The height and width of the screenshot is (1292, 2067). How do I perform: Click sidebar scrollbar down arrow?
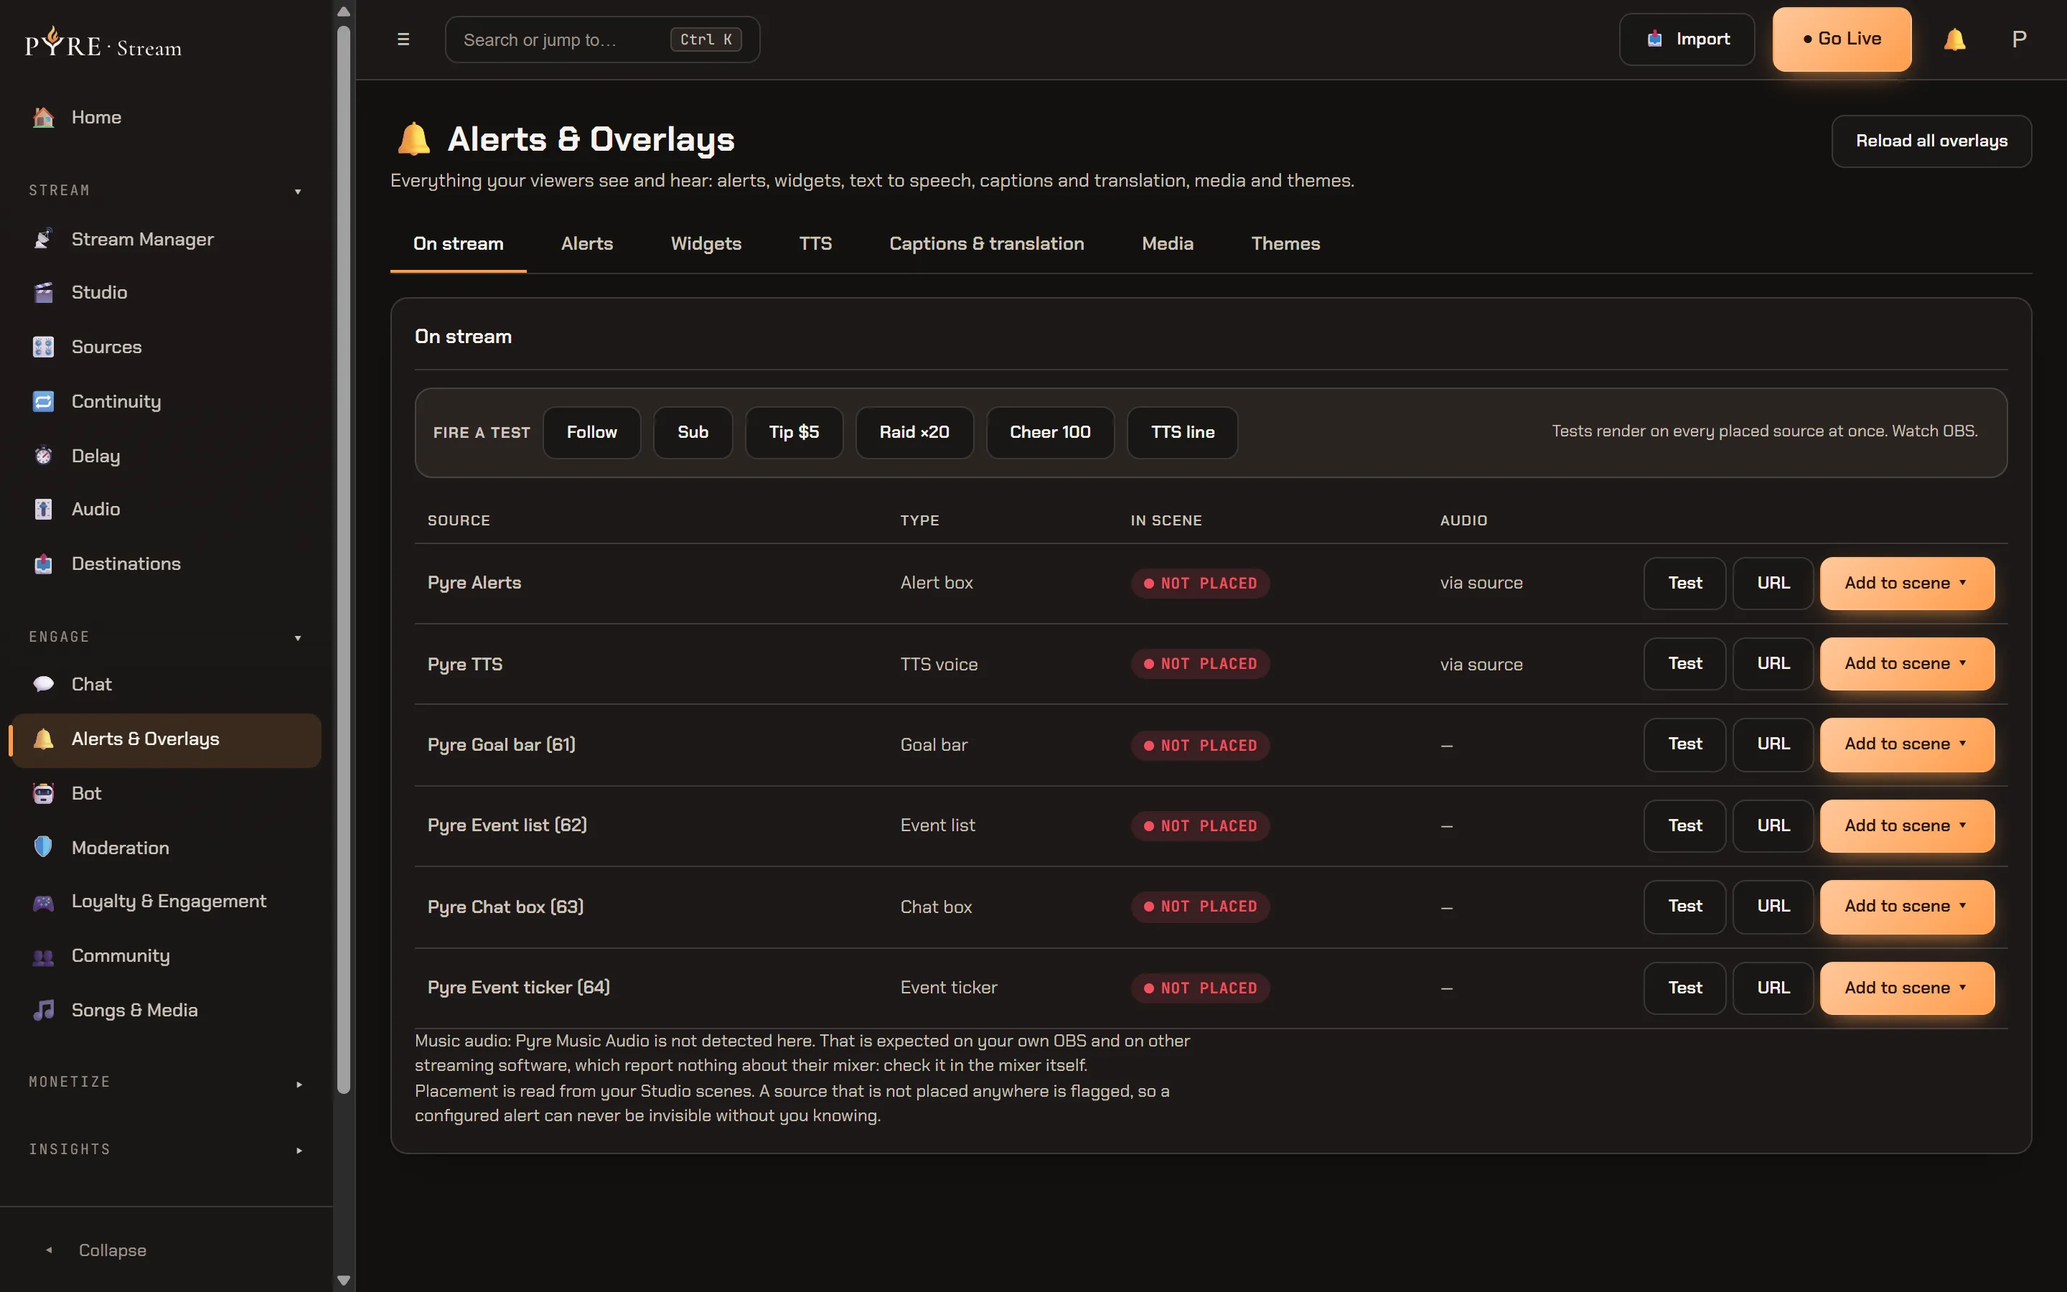[x=344, y=1280]
